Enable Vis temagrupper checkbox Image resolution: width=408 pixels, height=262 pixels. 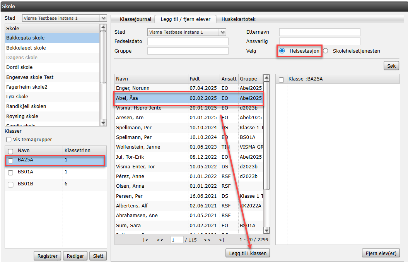pos(9,140)
